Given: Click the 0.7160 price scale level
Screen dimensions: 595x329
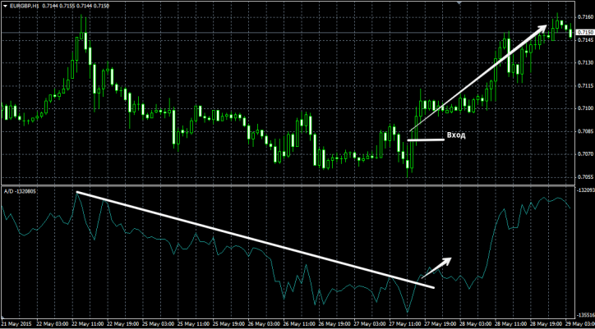Looking at the screenshot, I should pos(585,16).
